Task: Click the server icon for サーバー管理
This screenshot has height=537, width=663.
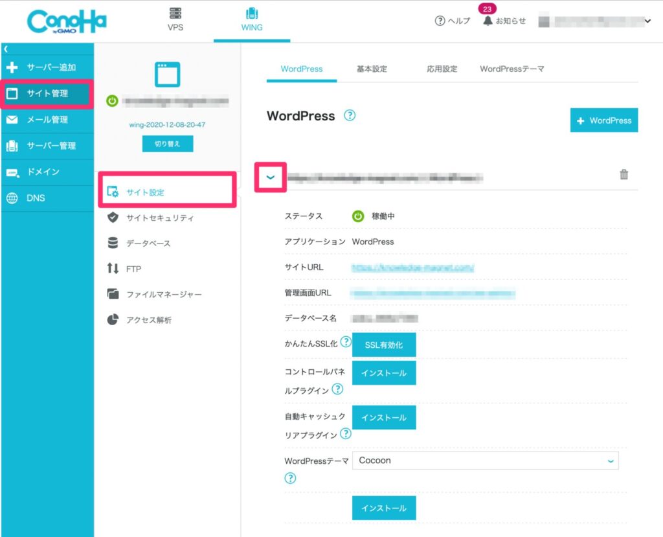Action: [x=12, y=146]
